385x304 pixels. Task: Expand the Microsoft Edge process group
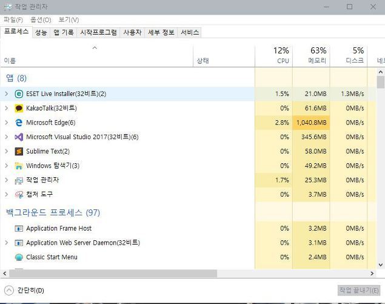pyautogui.click(x=7, y=123)
